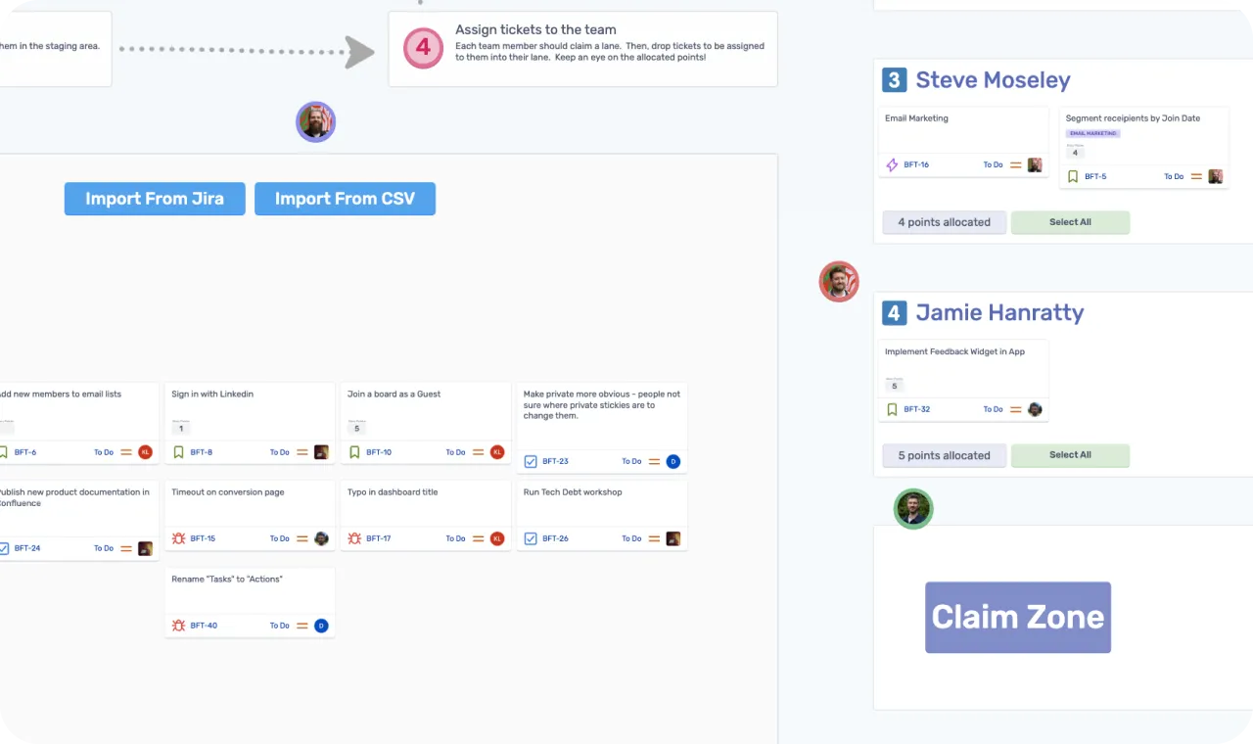The height and width of the screenshot is (744, 1253).
Task: Click the task checkbox icon on BFT-26
Action: coord(531,538)
